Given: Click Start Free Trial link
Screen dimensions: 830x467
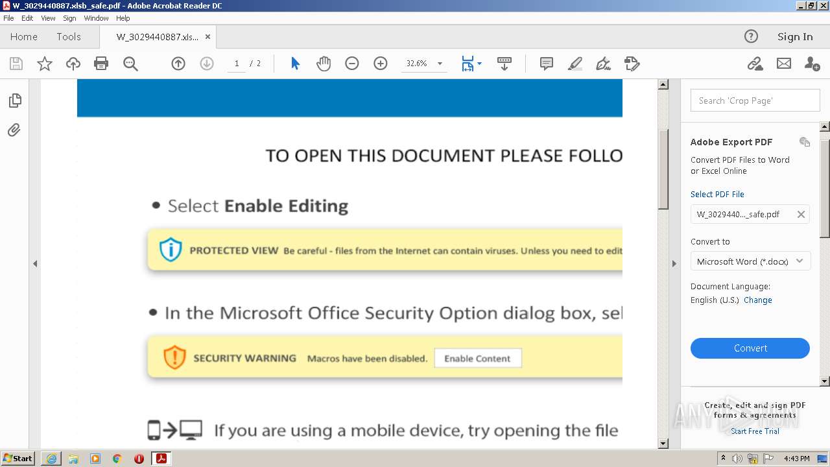Looking at the screenshot, I should click(755, 431).
